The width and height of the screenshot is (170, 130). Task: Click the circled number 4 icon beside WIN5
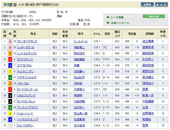coord(15,4)
